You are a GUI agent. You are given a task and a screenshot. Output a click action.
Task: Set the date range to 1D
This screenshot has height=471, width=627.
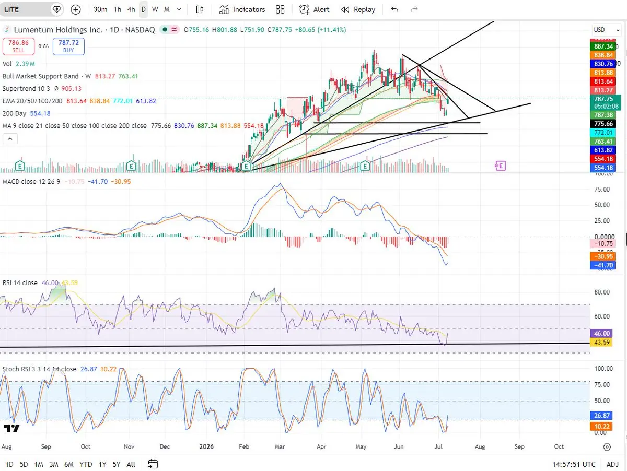pyautogui.click(x=9, y=464)
